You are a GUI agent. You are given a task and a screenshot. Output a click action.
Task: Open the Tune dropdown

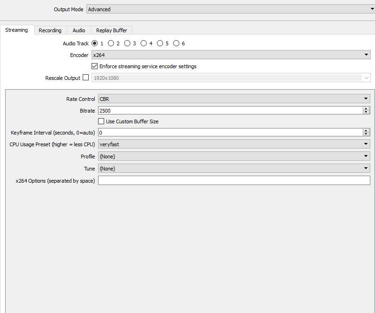234,168
